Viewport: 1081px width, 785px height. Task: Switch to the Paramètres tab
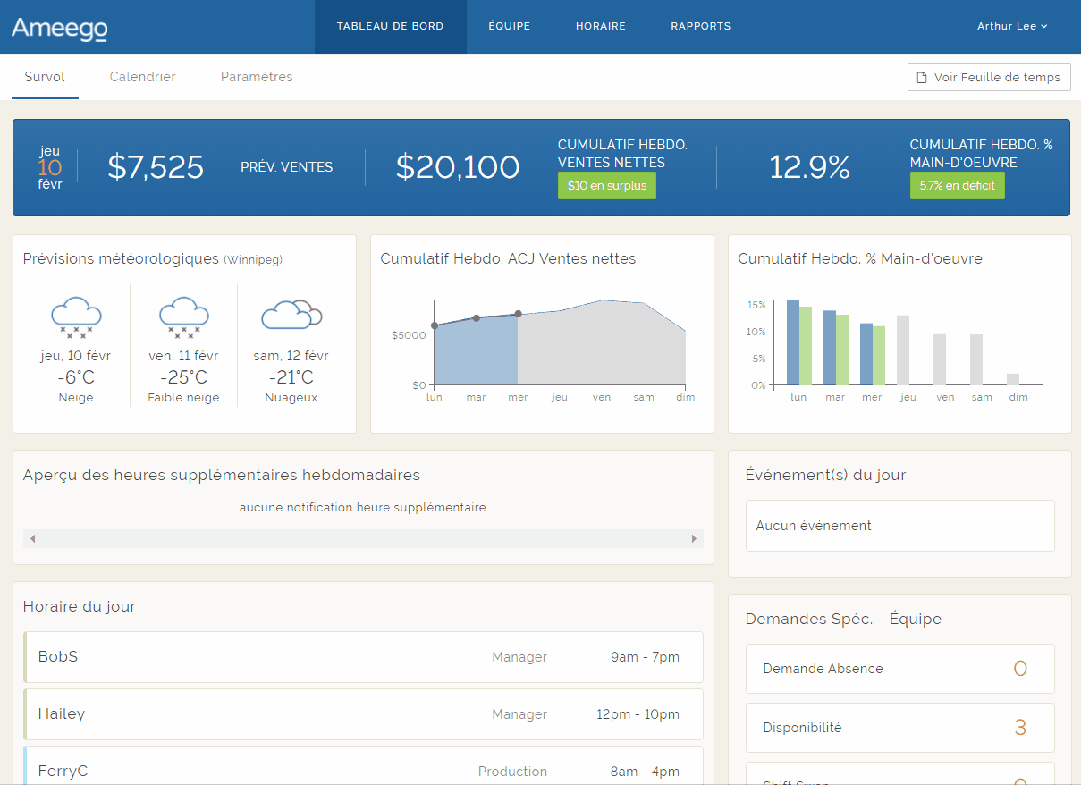pos(257,77)
